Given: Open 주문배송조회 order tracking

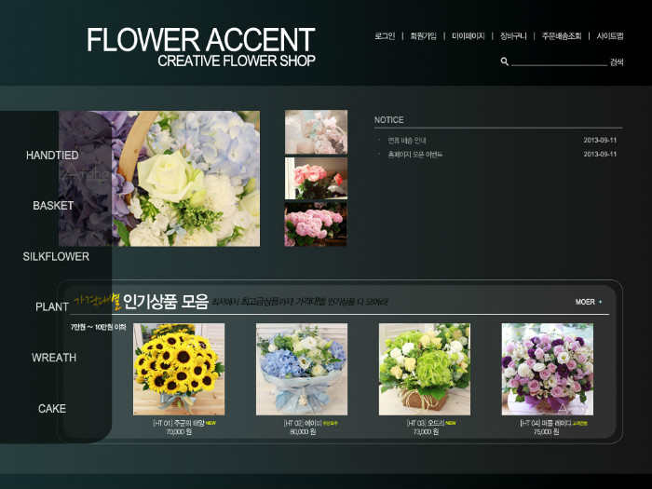Looking at the screenshot, I should click(562, 36).
